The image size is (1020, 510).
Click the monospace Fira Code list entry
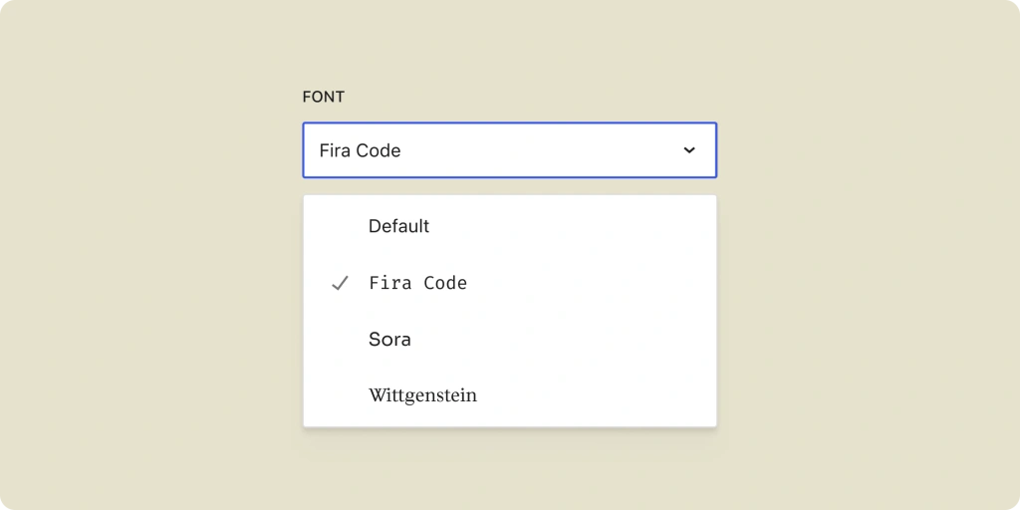click(417, 283)
